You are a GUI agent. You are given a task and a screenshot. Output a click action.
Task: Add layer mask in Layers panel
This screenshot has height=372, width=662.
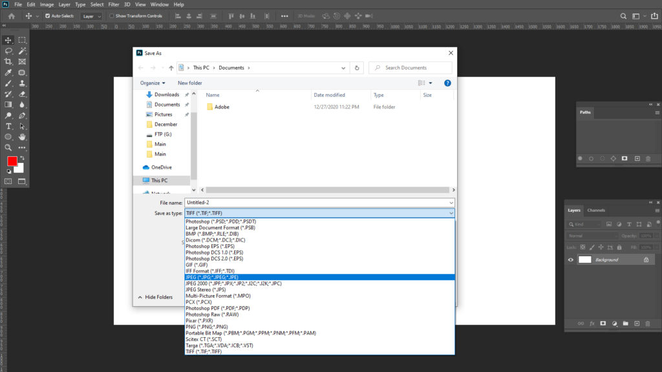click(603, 324)
